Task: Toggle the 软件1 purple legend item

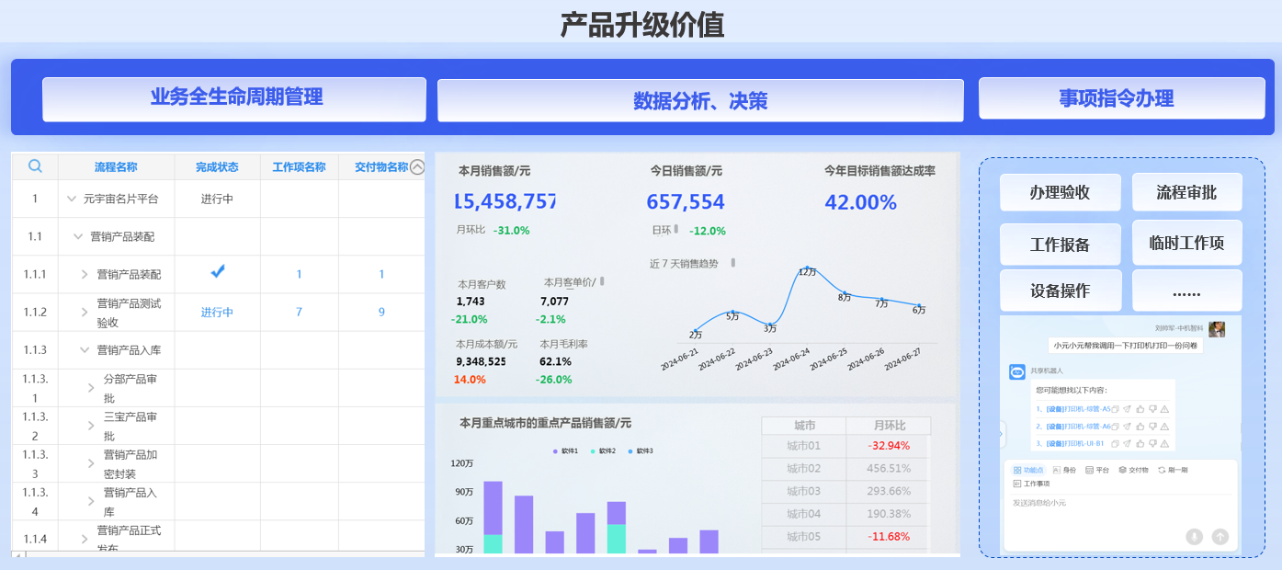Action: coord(565,451)
